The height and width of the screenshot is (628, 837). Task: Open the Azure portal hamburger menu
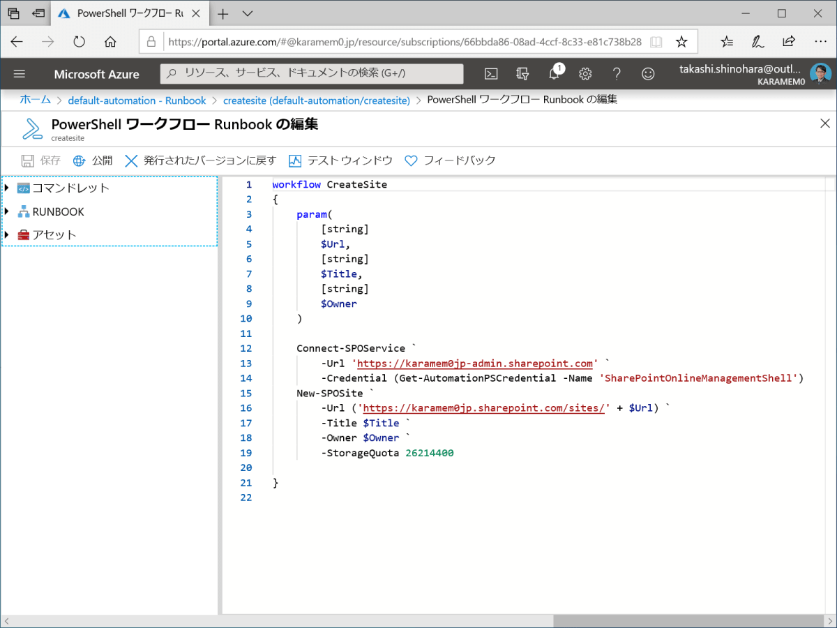coord(20,74)
